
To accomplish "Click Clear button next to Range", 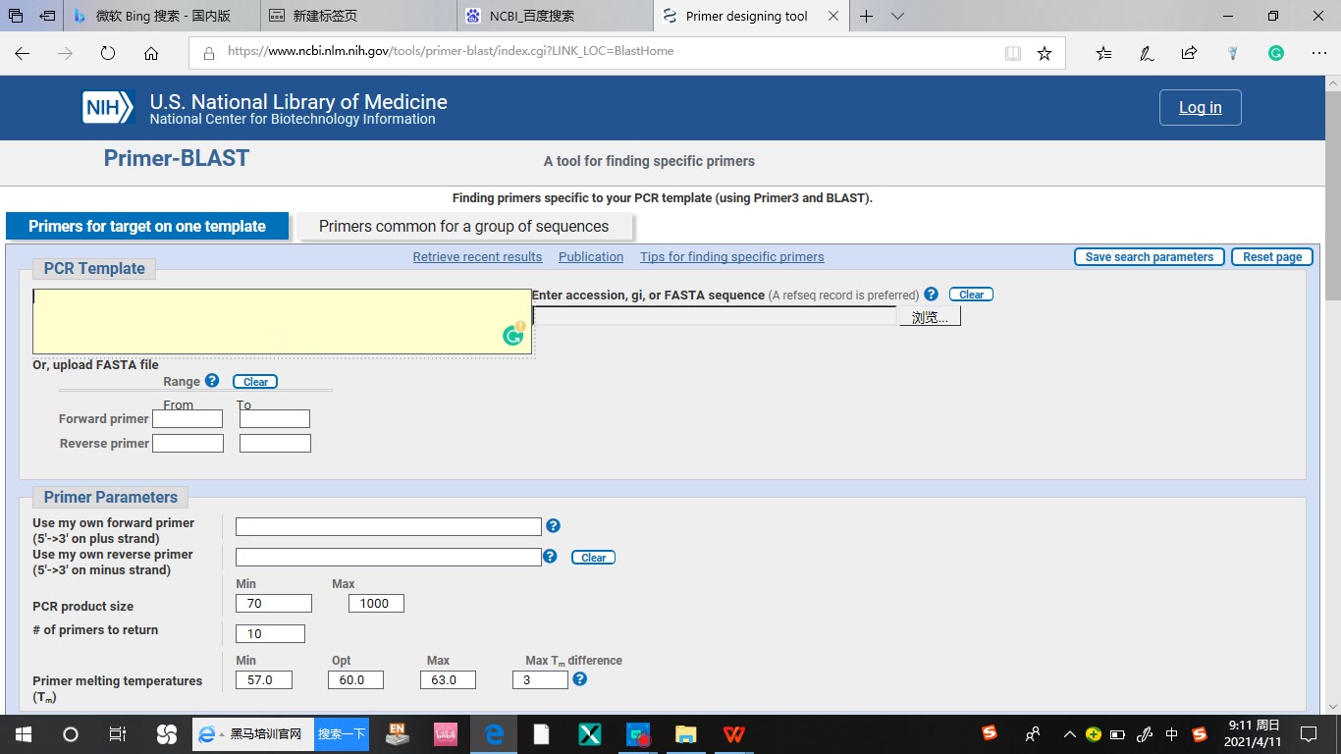I will pyautogui.click(x=255, y=382).
